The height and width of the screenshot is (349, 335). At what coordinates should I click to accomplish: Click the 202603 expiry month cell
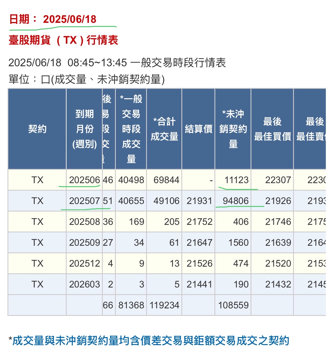coord(84,284)
